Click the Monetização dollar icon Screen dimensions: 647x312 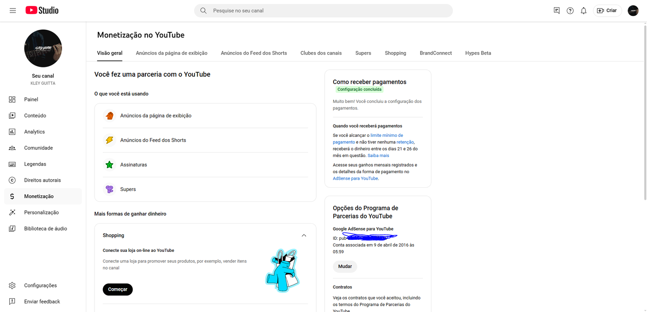(12, 196)
